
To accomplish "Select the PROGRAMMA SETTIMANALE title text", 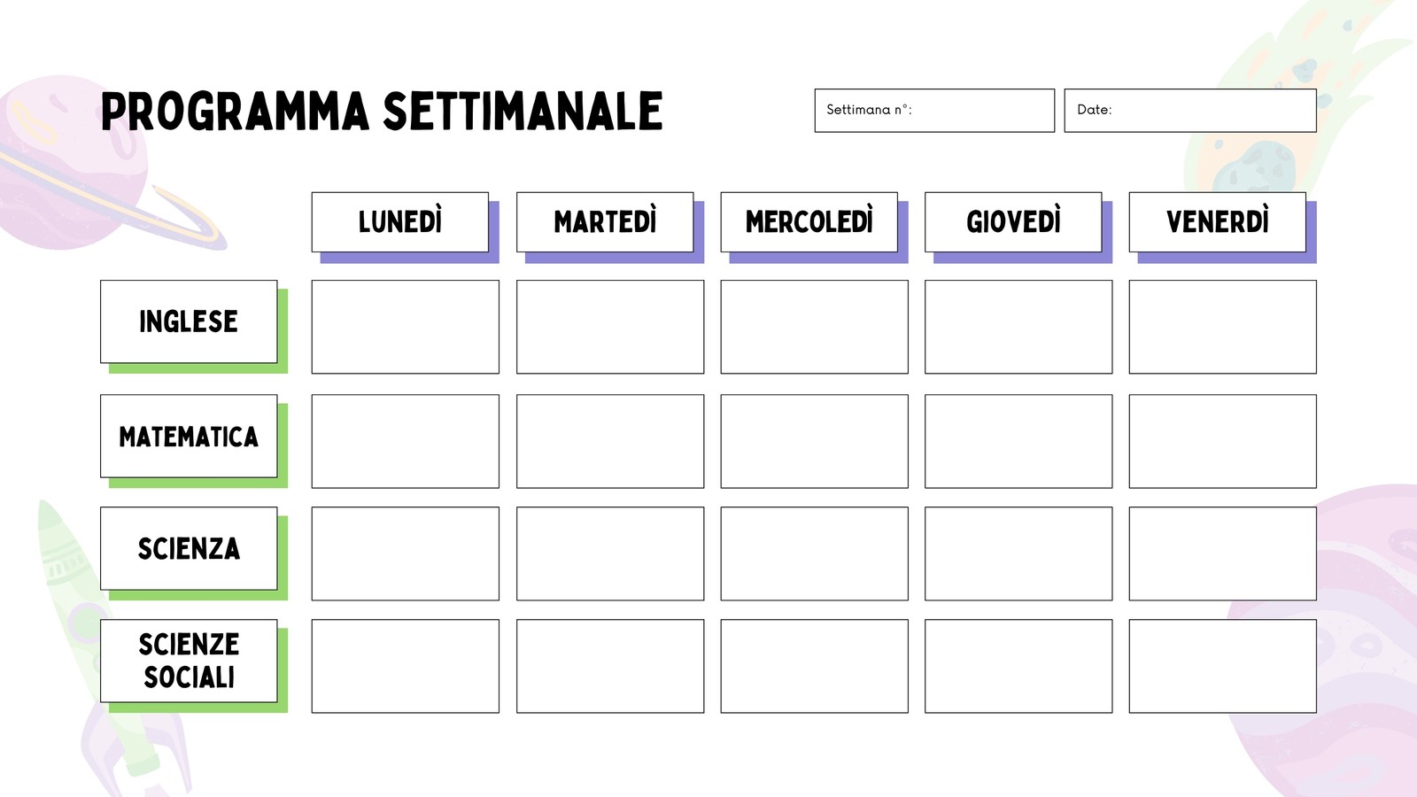I will click(382, 112).
